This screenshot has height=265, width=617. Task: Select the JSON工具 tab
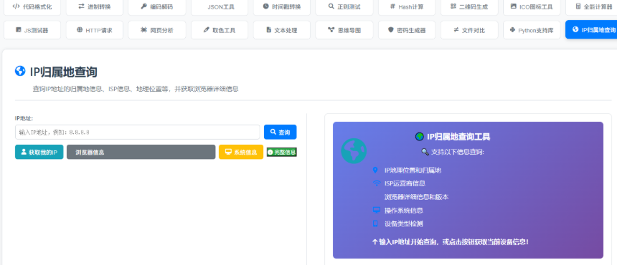click(x=220, y=6)
